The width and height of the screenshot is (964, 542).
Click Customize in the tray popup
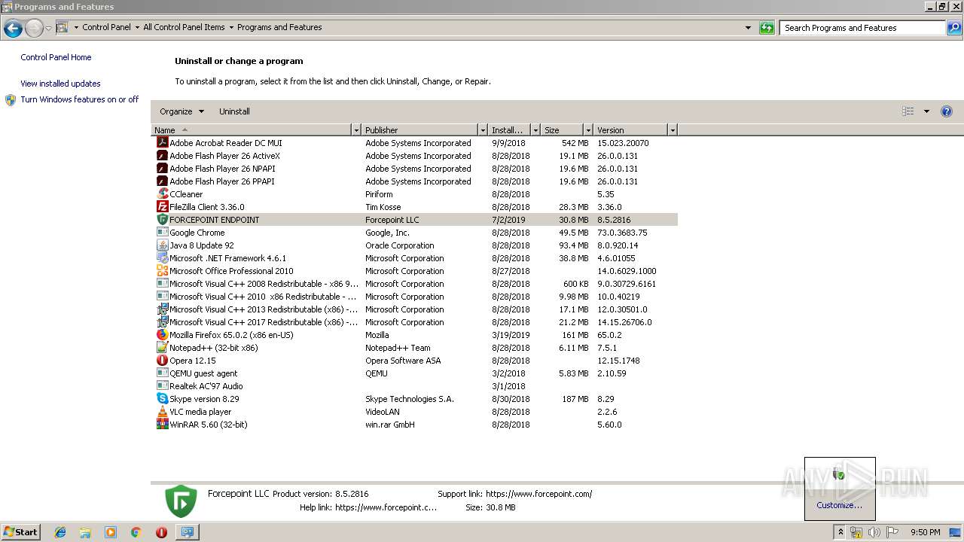(x=839, y=505)
